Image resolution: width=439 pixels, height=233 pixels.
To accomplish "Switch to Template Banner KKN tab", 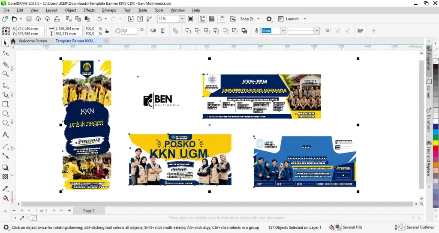I will [75, 41].
